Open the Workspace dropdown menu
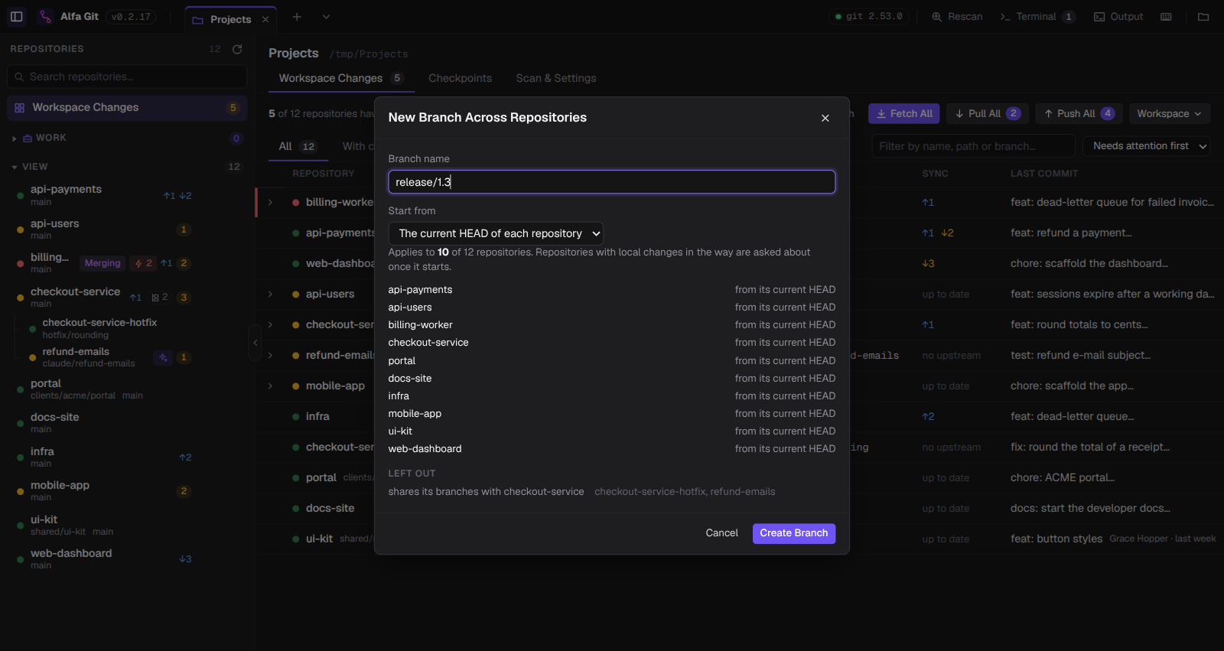The width and height of the screenshot is (1224, 651). (1169, 113)
